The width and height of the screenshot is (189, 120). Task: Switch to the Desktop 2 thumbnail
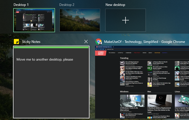(x=80, y=20)
